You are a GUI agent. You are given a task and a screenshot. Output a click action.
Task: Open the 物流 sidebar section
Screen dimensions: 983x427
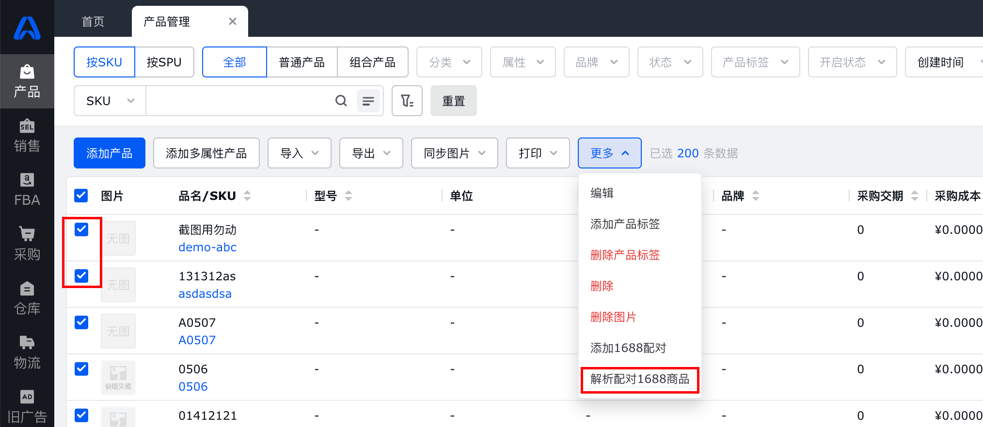(x=27, y=352)
